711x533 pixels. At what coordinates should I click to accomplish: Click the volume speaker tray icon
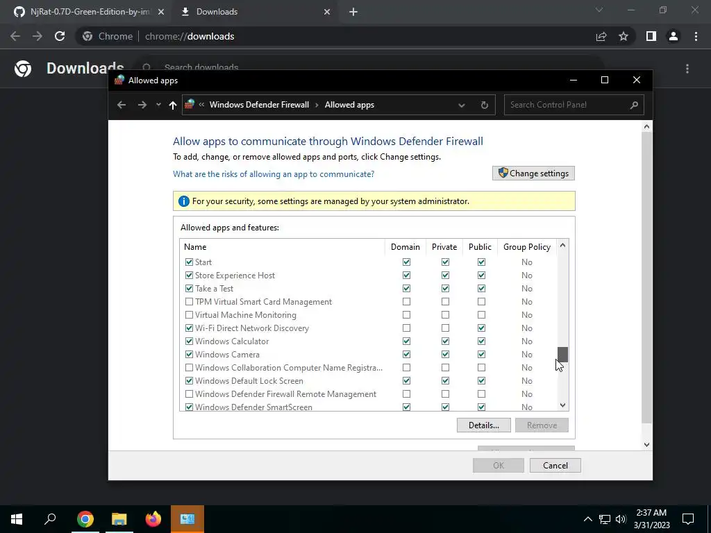[x=621, y=519]
